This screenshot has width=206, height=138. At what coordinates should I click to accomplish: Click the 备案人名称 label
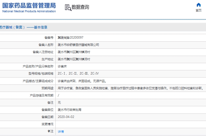(x=46, y=45)
